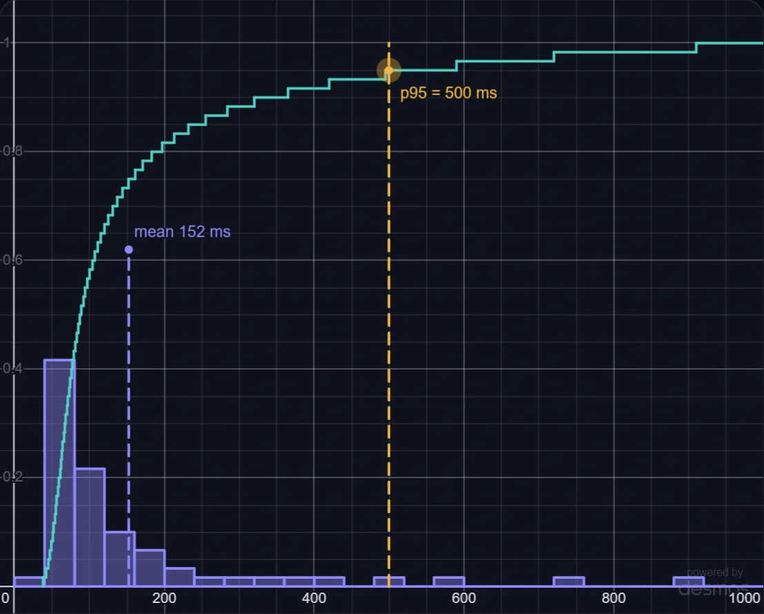This screenshot has height=614, width=764.
Task: Click the x-axis label 600
Action: pyautogui.click(x=464, y=598)
